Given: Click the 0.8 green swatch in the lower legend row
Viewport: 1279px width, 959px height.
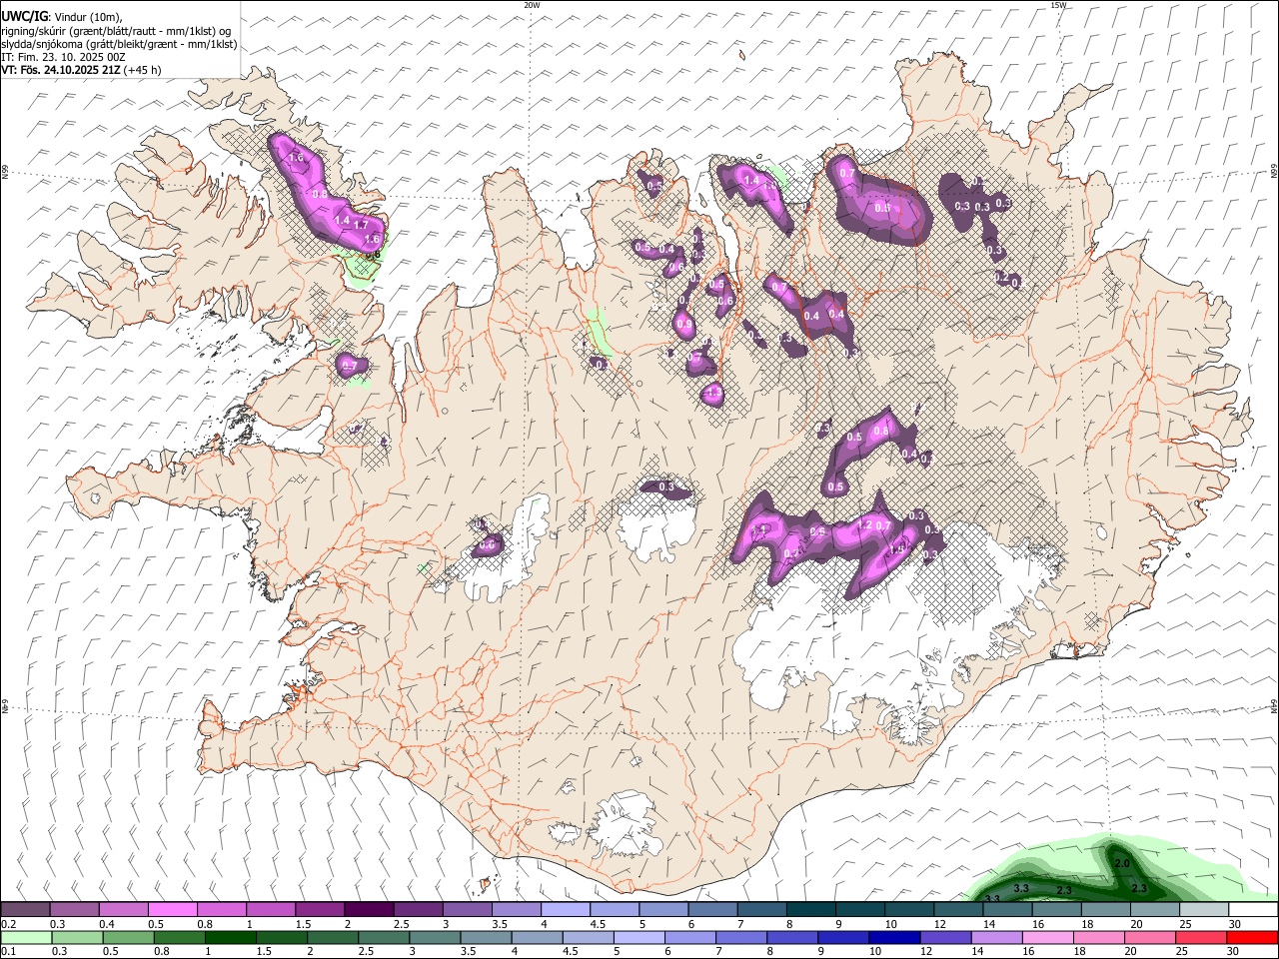Looking at the screenshot, I should click(x=180, y=938).
